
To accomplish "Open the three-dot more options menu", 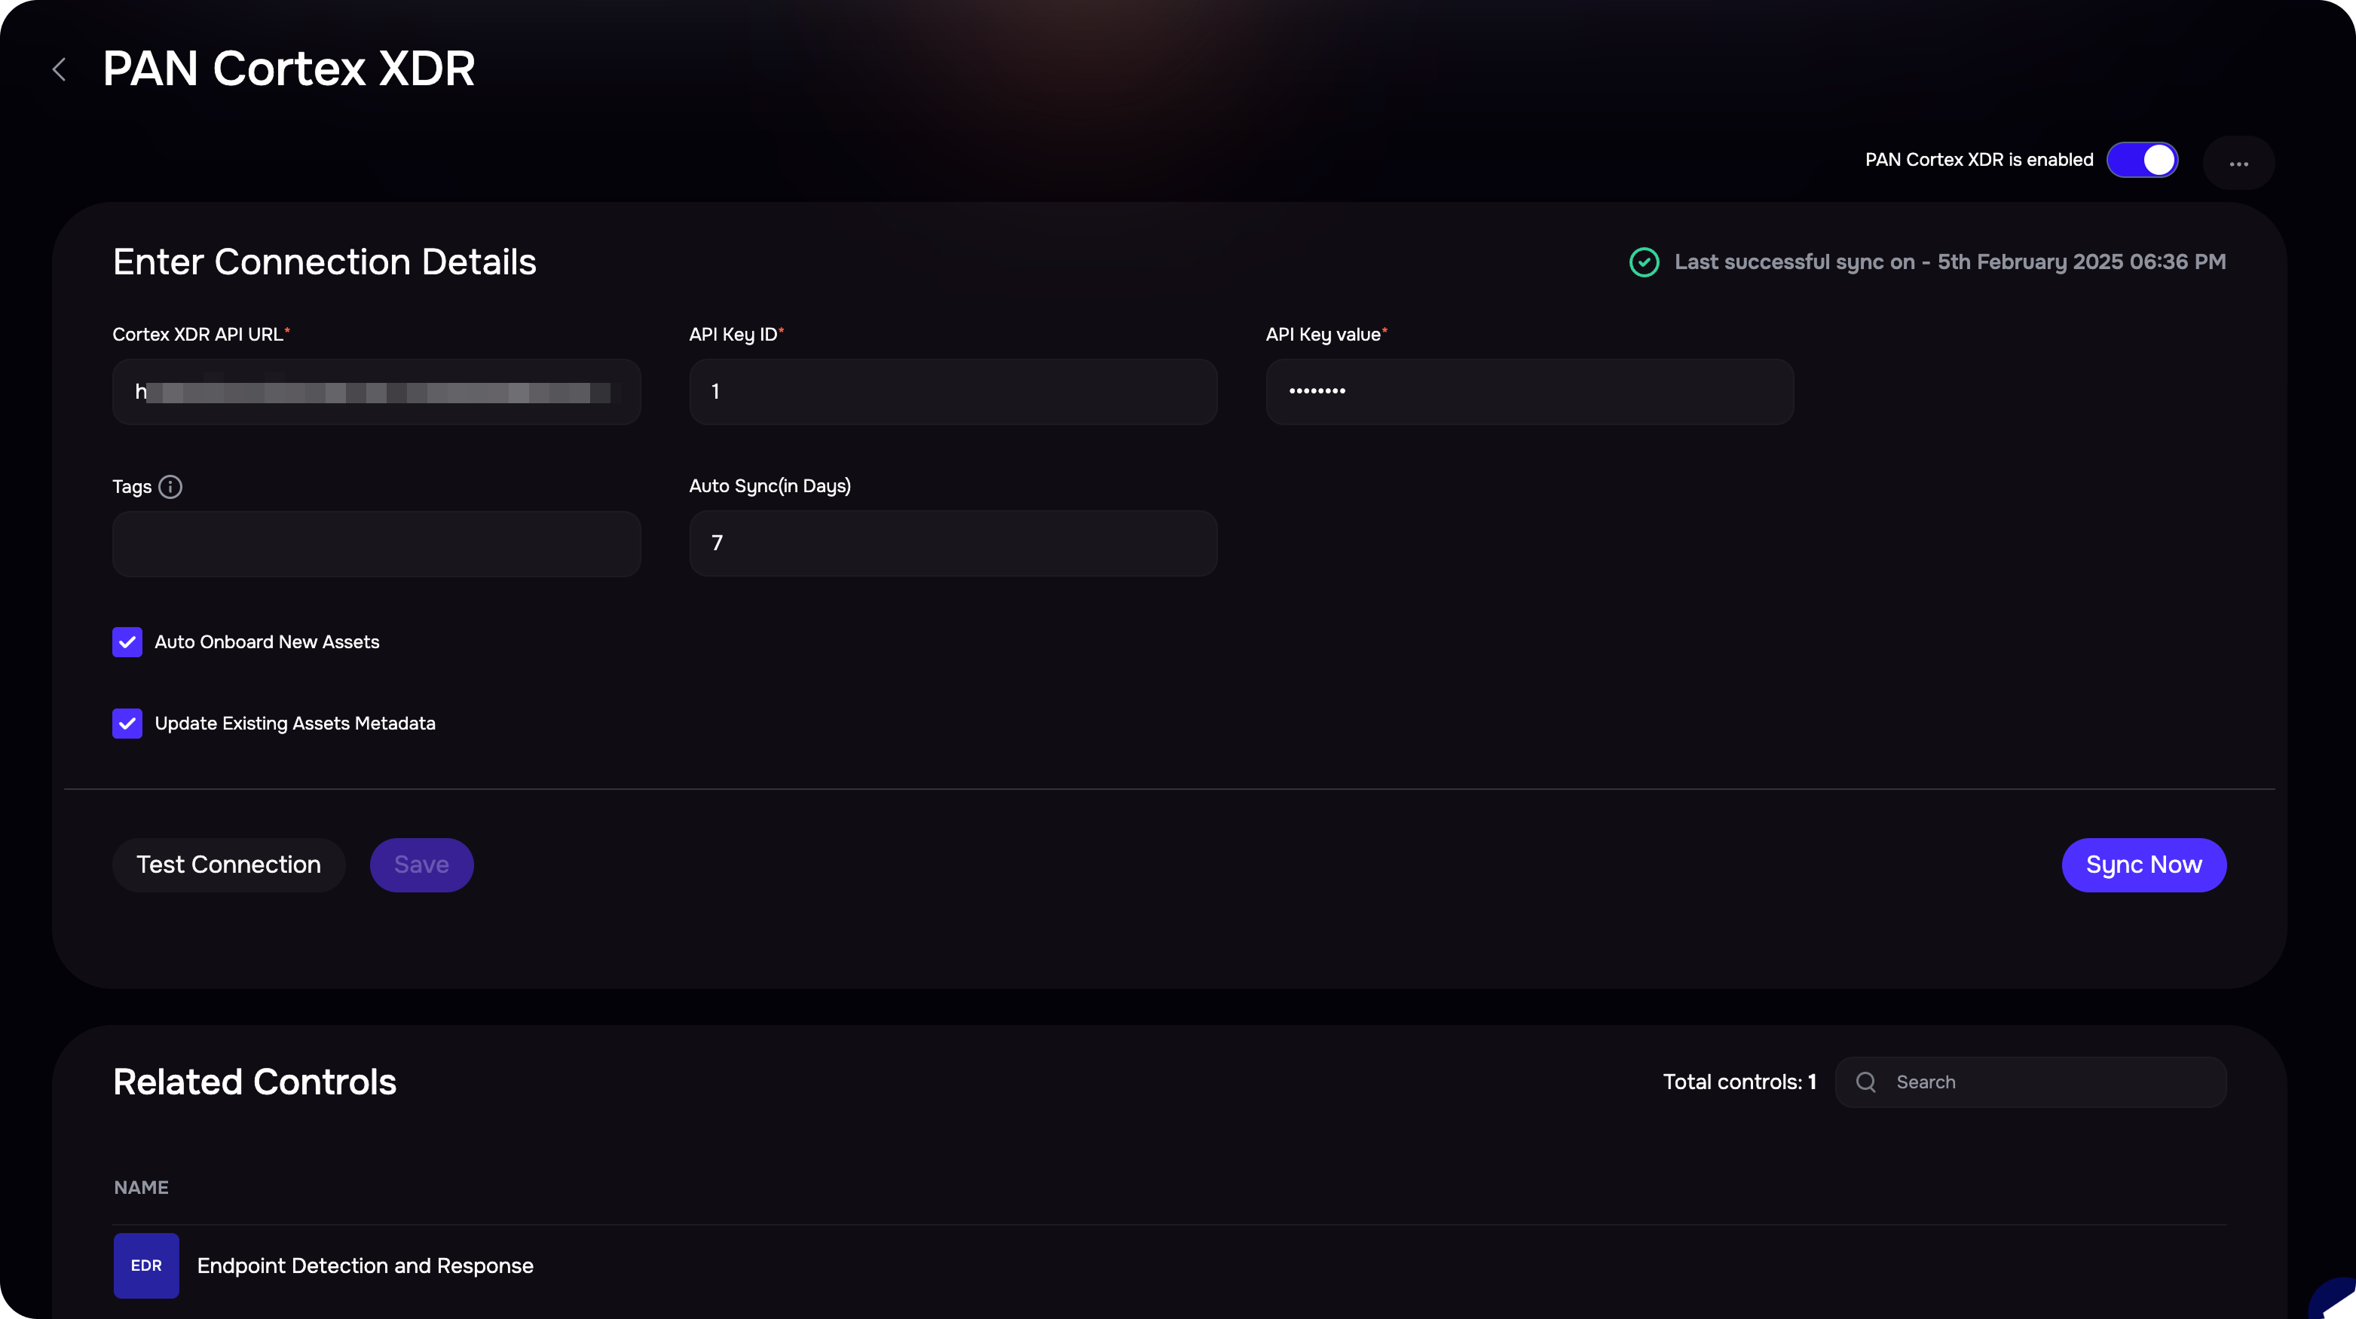I will pyautogui.click(x=2238, y=163).
